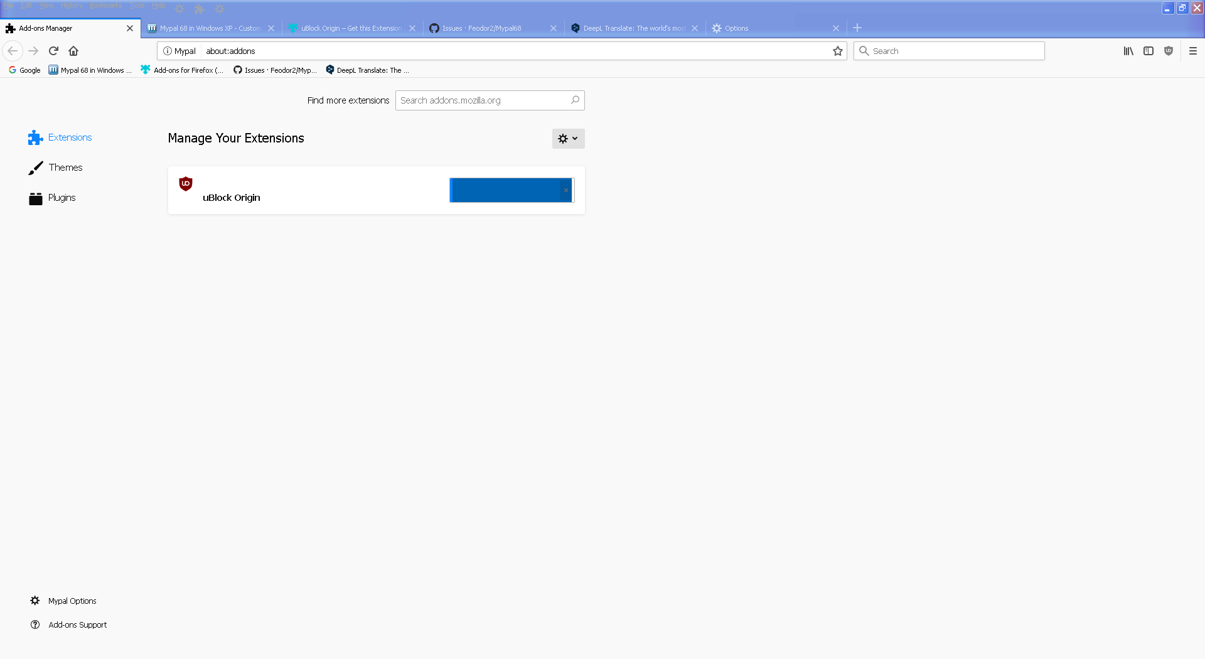Image resolution: width=1205 pixels, height=659 pixels.
Task: Click the addons.mozilla.org search field
Action: [483, 100]
